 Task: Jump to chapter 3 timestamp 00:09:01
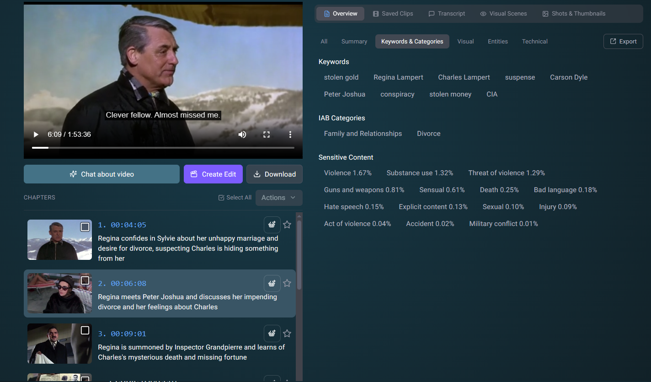(x=122, y=334)
